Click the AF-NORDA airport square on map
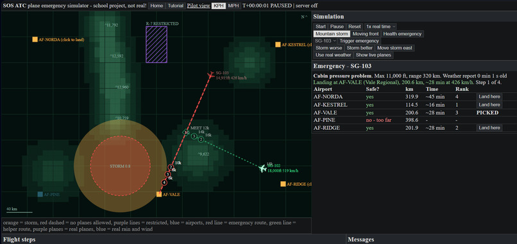 (x=35, y=40)
